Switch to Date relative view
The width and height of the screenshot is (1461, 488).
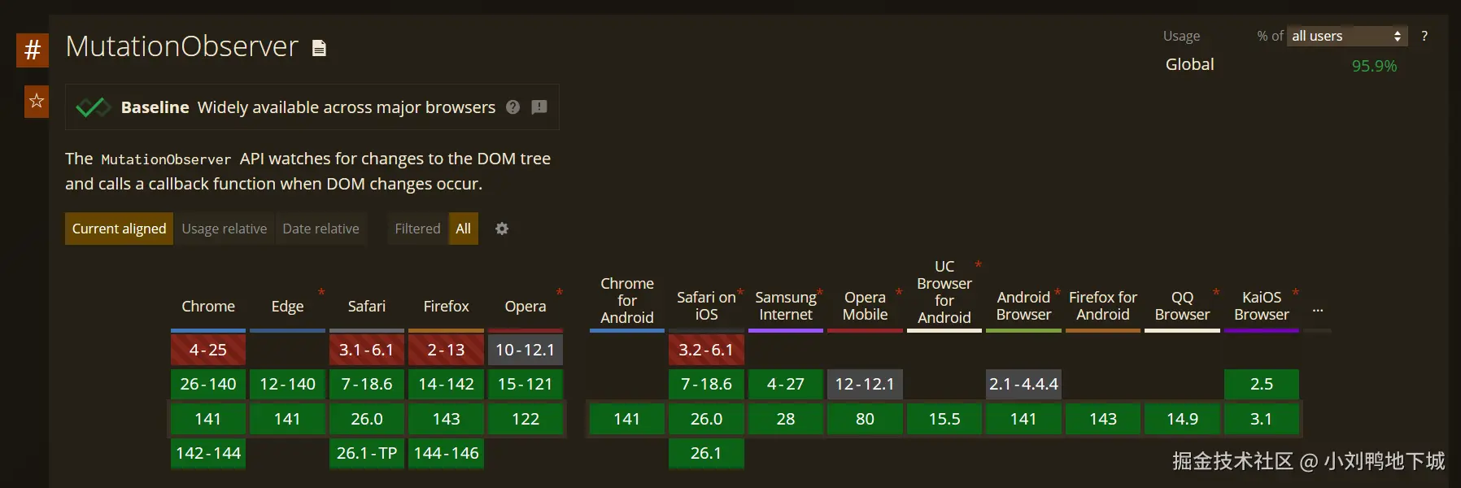321,229
